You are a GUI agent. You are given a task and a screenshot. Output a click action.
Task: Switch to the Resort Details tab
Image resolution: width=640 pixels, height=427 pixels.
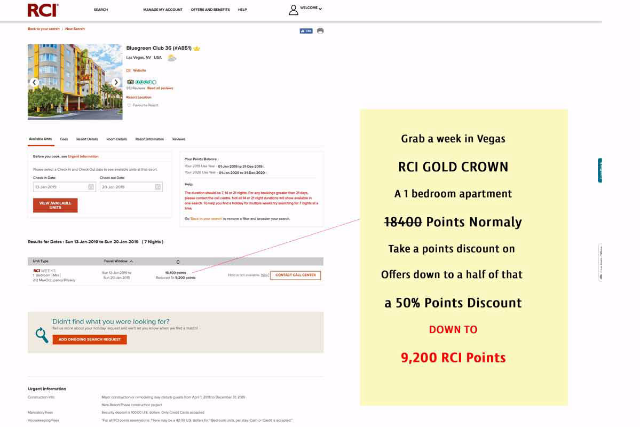(x=87, y=139)
